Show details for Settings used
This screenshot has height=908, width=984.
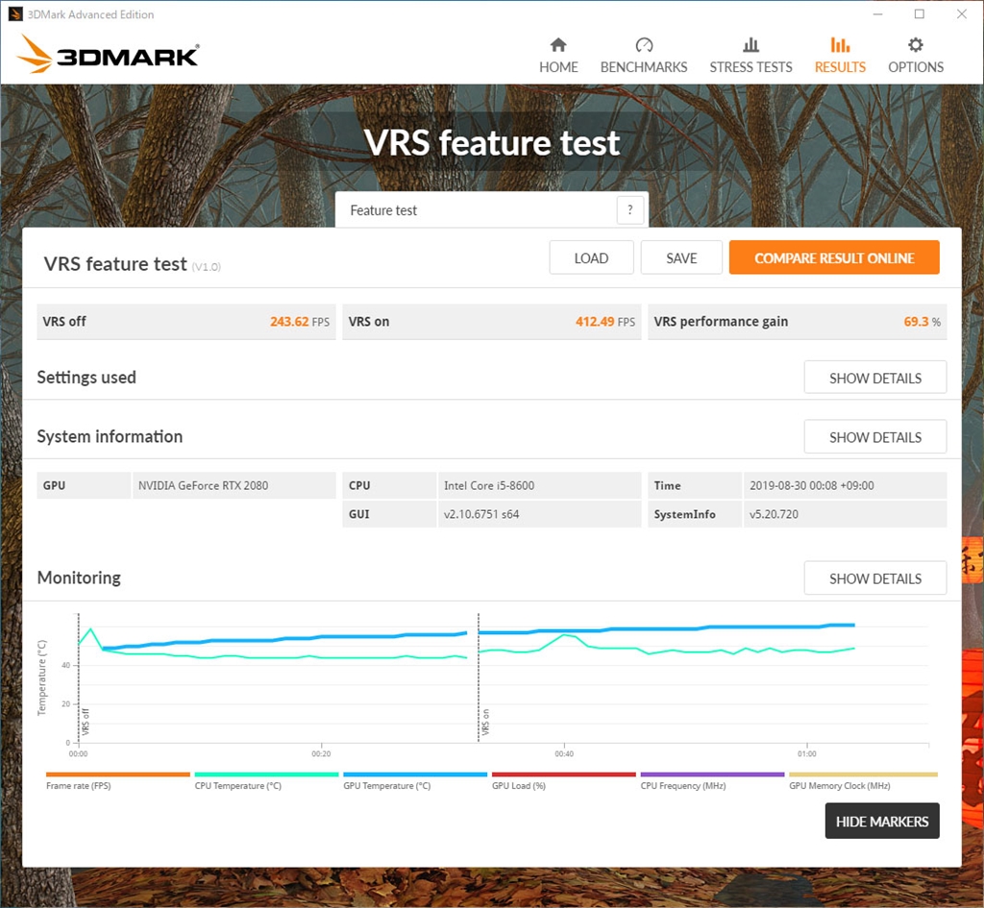(874, 378)
